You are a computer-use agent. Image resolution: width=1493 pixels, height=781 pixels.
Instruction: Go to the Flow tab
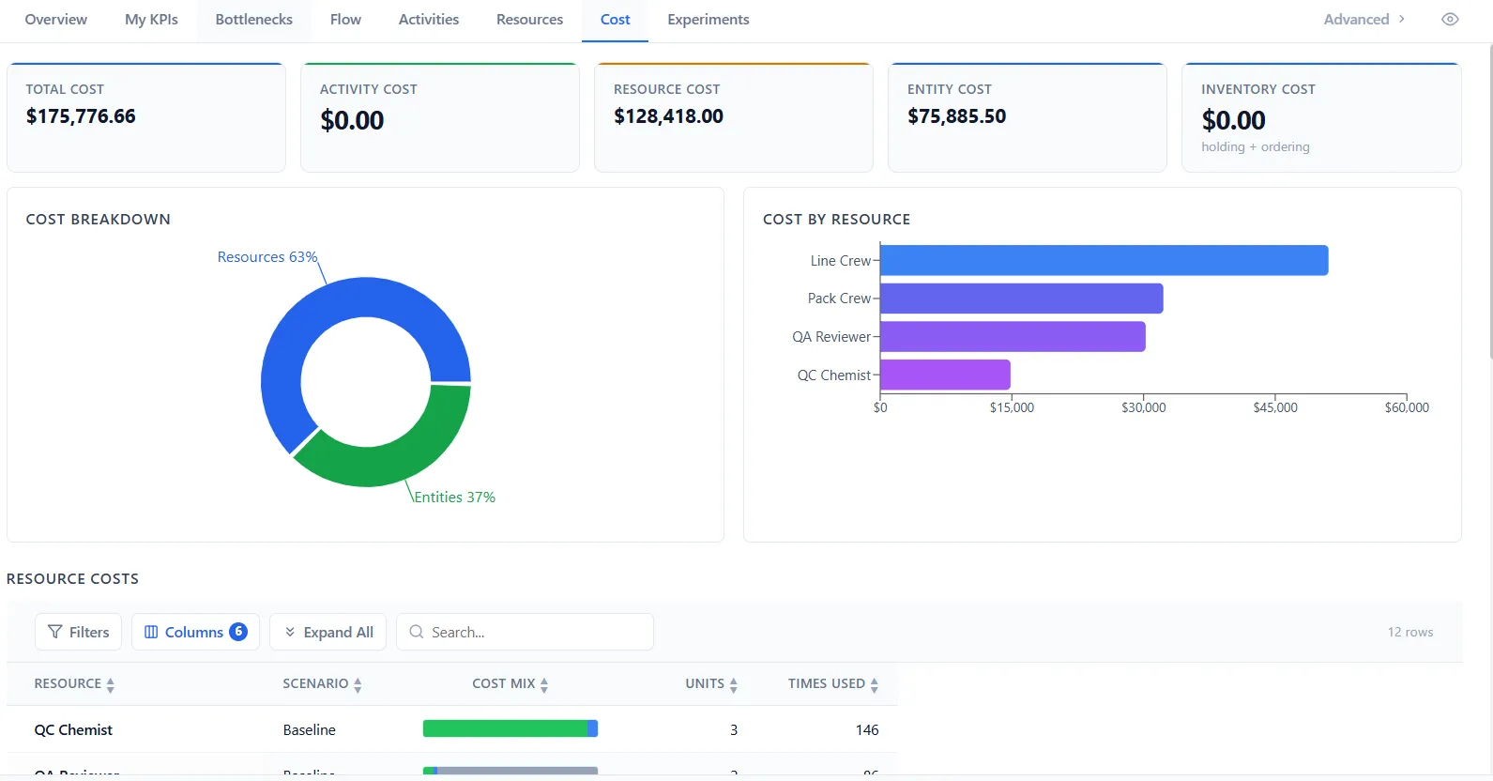tap(345, 20)
